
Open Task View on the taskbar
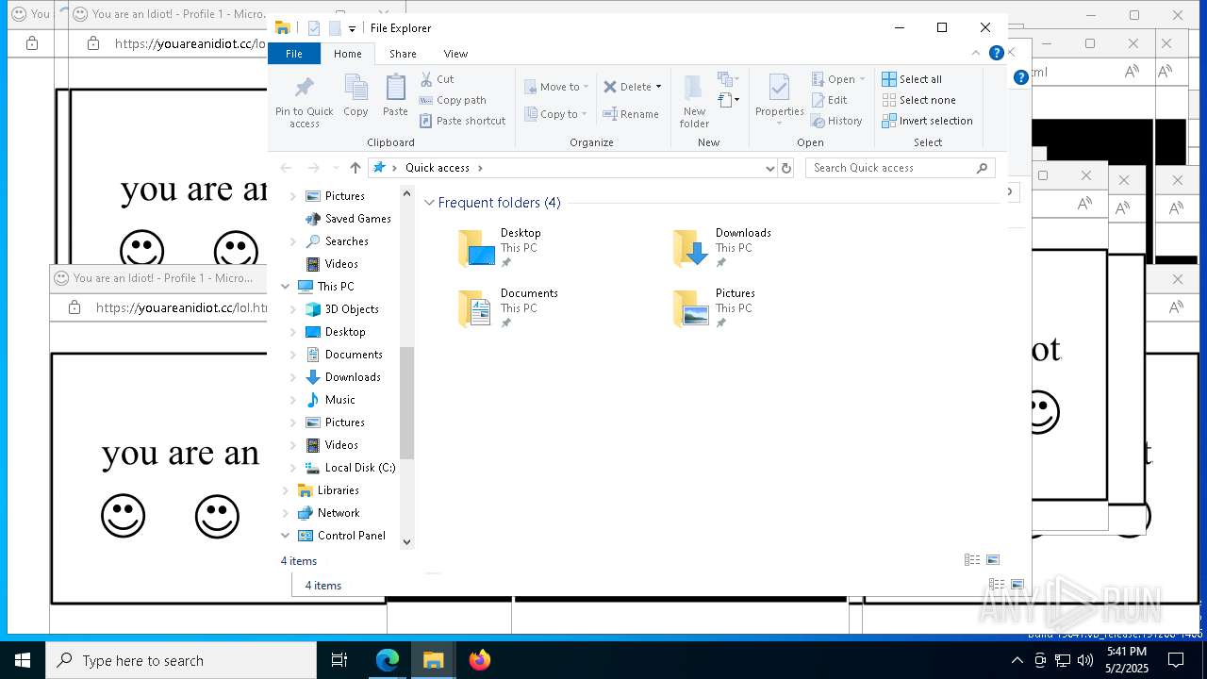(x=339, y=660)
